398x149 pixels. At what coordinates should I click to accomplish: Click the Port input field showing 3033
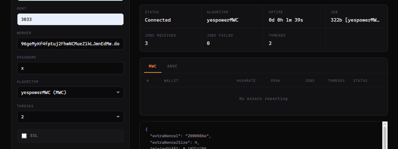70,19
